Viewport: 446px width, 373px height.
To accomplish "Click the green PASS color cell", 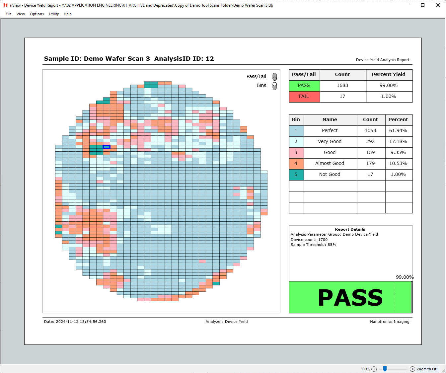I will [304, 86].
